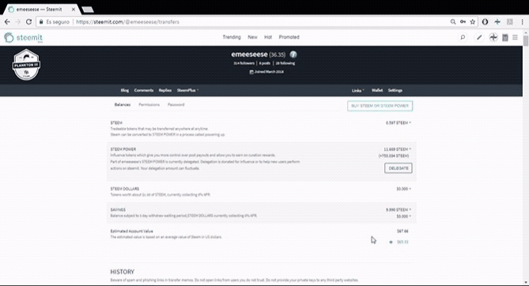Expand the SteemPlus menu in profile bar
The height and width of the screenshot is (286, 529).
click(187, 90)
